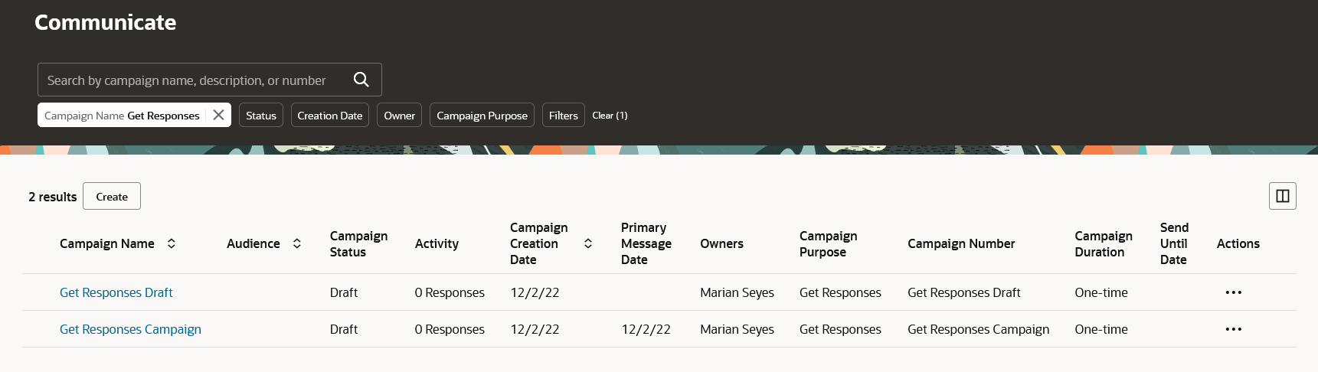Show all Filters

[563, 115]
